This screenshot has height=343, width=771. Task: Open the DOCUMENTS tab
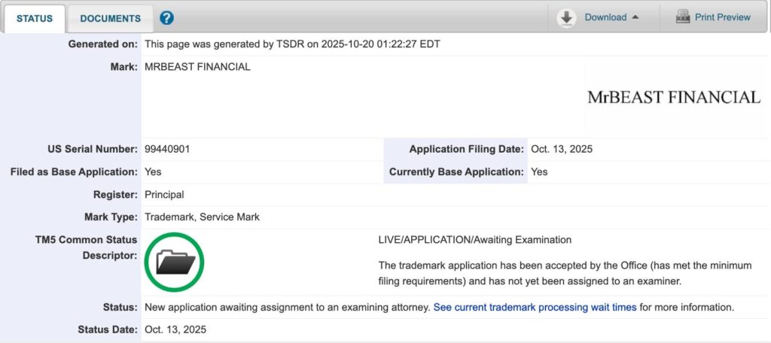110,18
